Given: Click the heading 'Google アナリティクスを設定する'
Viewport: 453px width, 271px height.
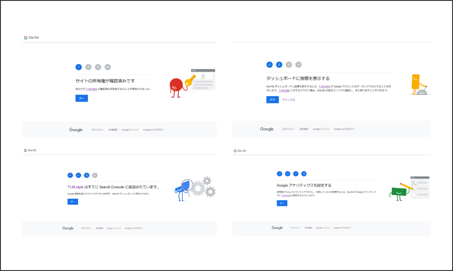Looking at the screenshot, I should click(x=304, y=186).
